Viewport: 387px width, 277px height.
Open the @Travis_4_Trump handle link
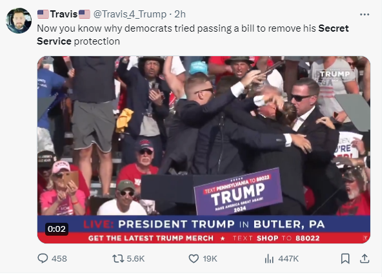click(x=130, y=14)
